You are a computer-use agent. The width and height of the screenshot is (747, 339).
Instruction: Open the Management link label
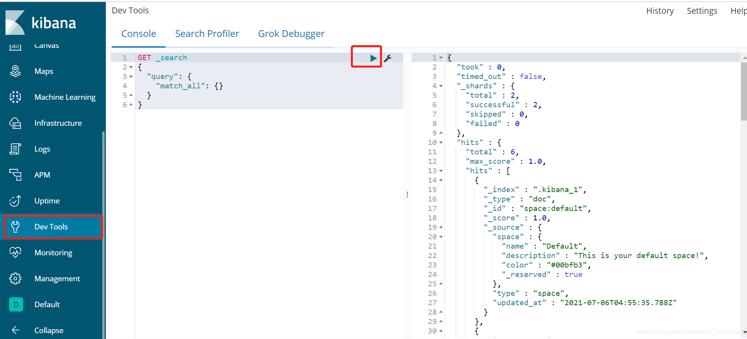click(57, 279)
